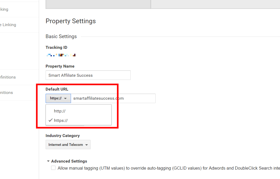The height and width of the screenshot is (179, 280).
Task: Open the Industry Category selector
Action: click(68, 145)
